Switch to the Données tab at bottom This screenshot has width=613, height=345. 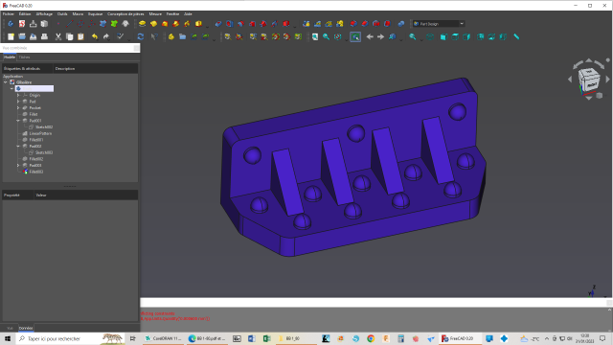(26, 328)
